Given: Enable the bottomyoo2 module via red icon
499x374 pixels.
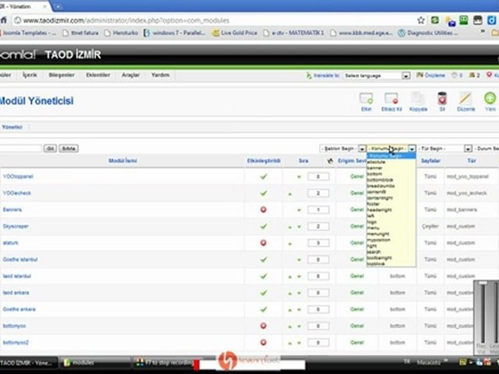Looking at the screenshot, I should coord(263,342).
